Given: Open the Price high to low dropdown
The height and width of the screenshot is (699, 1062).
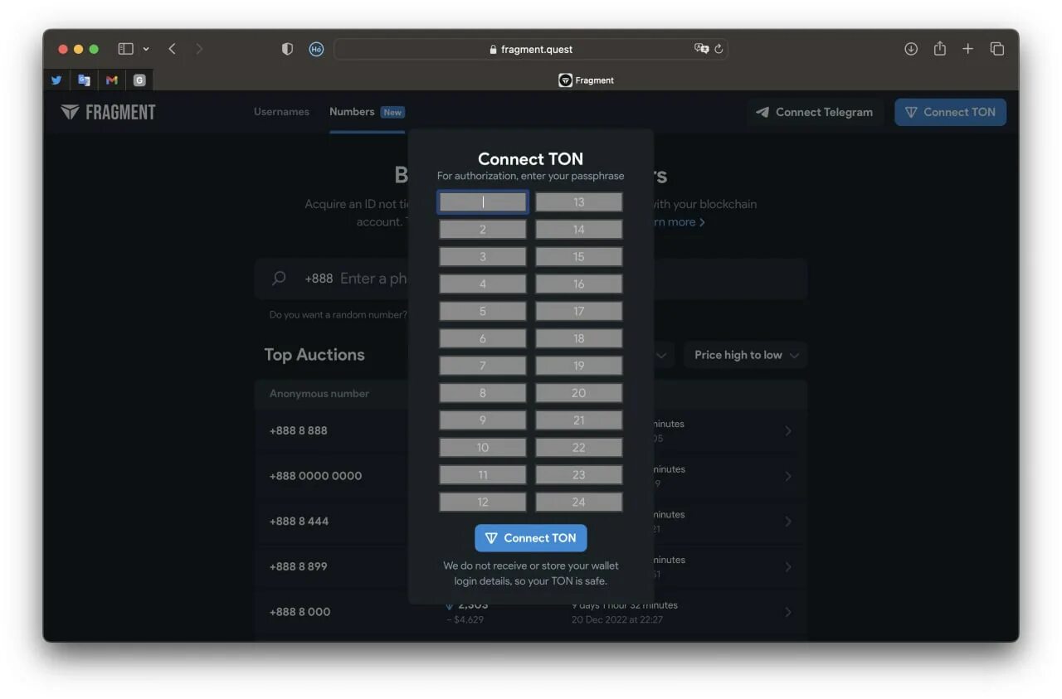Looking at the screenshot, I should click(x=745, y=355).
